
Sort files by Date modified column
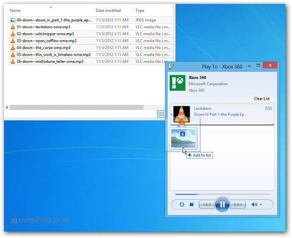tap(108, 10)
